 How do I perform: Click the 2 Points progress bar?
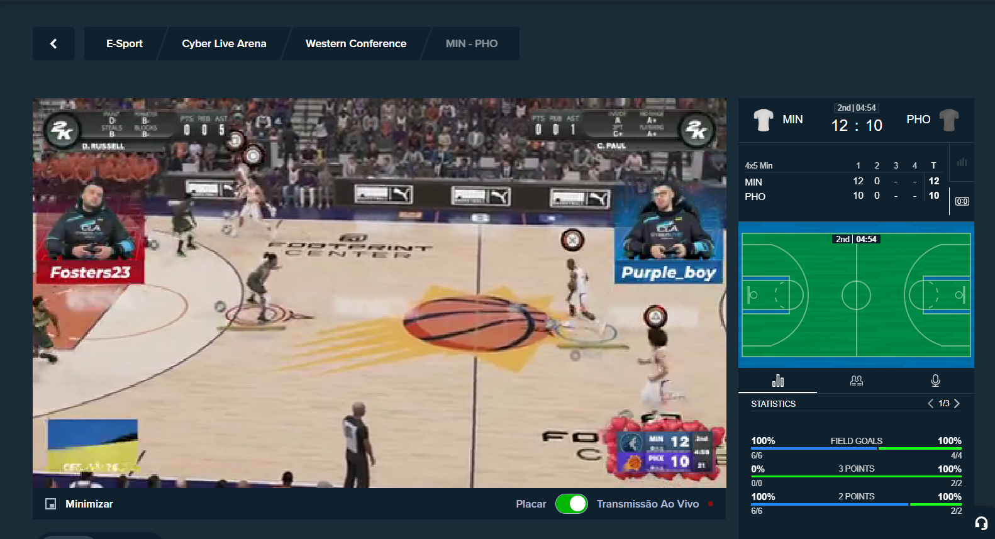(856, 504)
